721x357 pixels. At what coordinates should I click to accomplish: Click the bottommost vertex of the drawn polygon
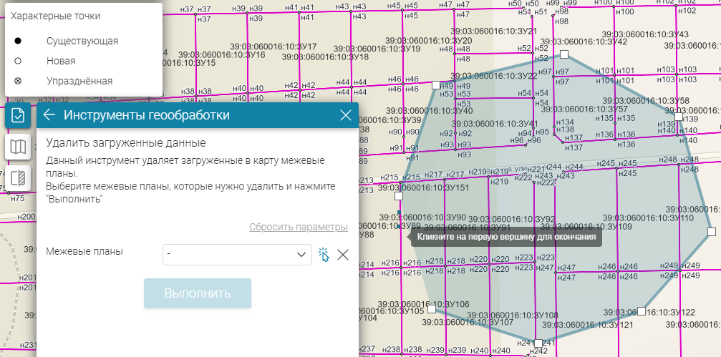[538, 343]
